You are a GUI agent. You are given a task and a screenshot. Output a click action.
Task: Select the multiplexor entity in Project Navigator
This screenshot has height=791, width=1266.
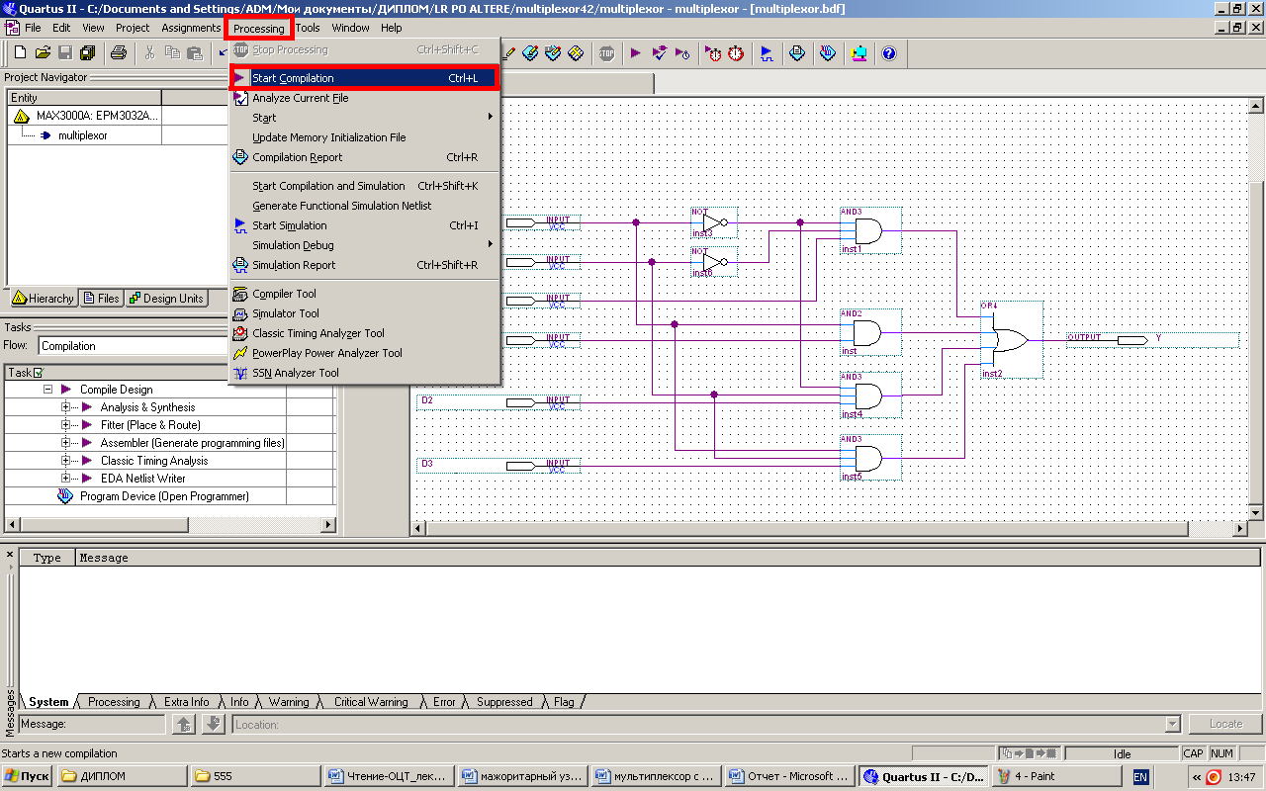pos(83,135)
